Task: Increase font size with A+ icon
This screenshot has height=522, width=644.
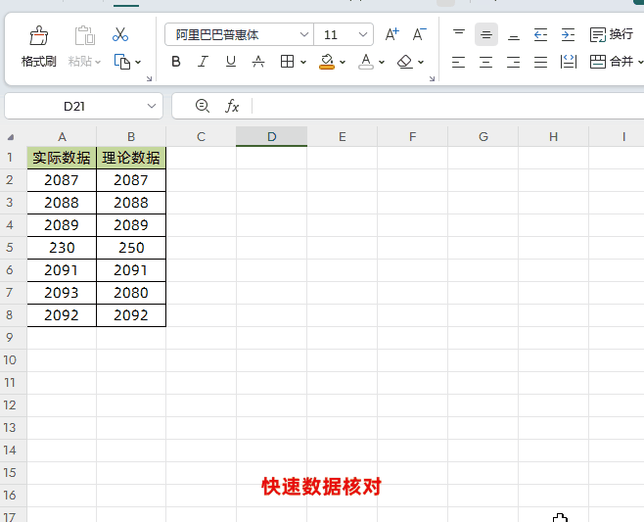Action: coord(391,34)
